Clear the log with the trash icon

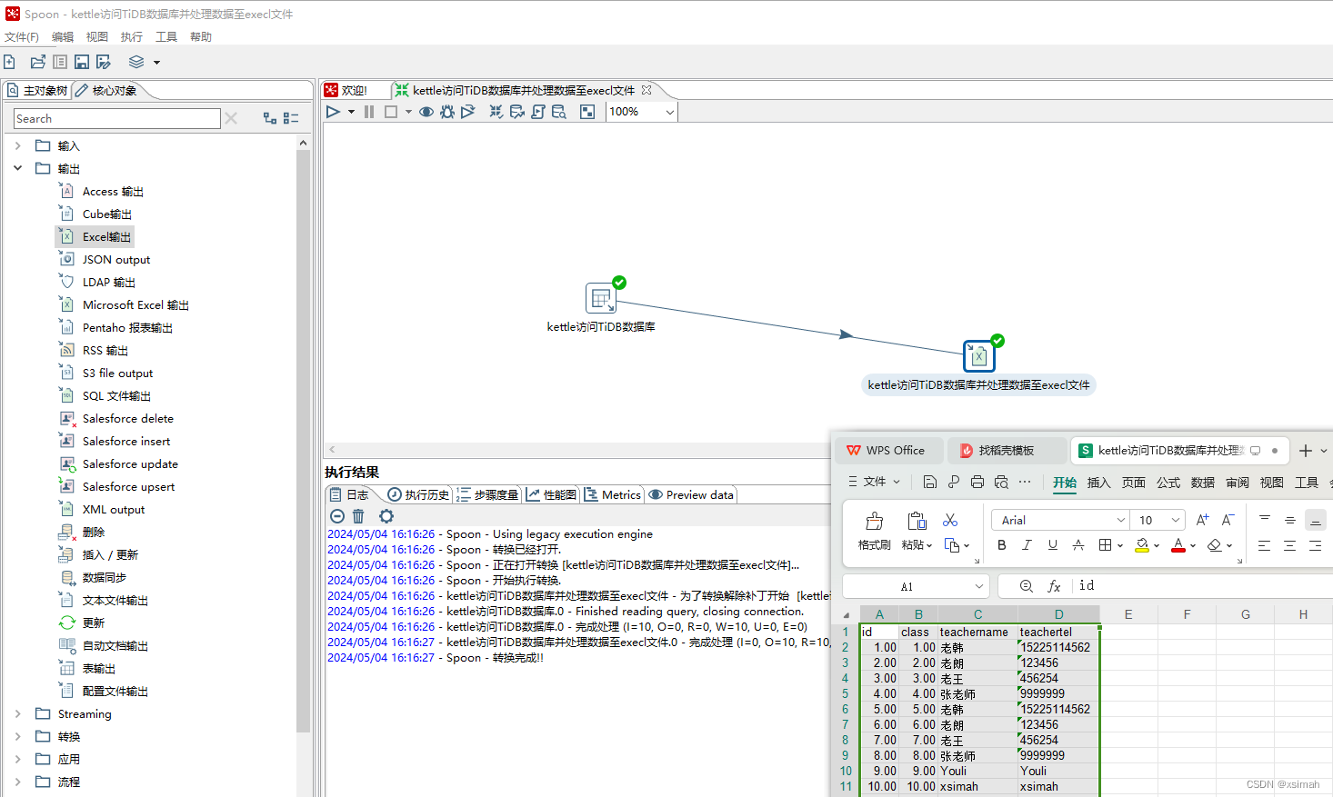[358, 516]
